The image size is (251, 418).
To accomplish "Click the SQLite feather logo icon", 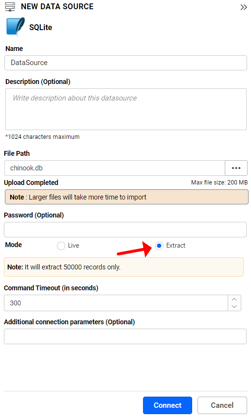I will point(16,27).
